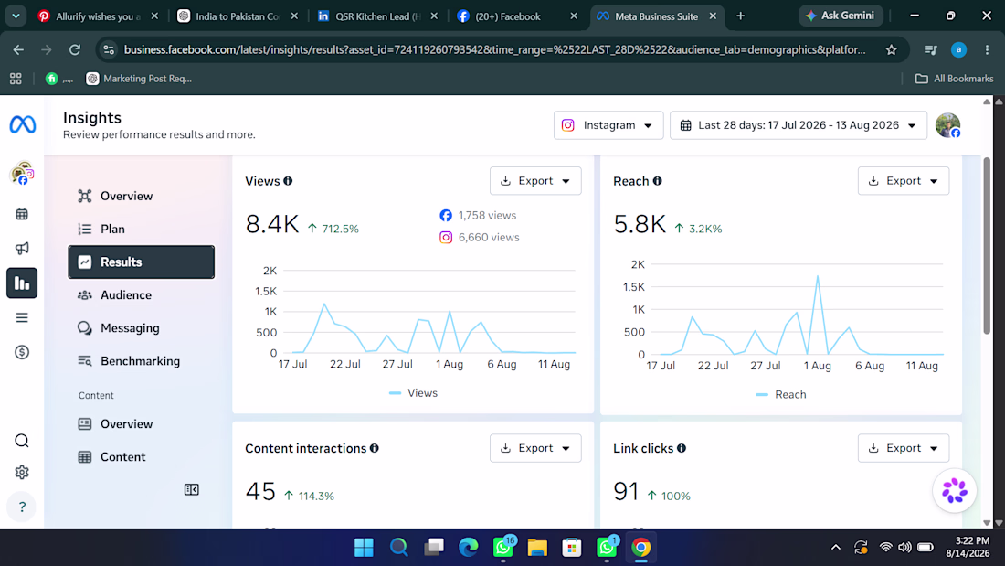The width and height of the screenshot is (1005, 566).
Task: Open the Benchmarking section
Action: point(141,361)
